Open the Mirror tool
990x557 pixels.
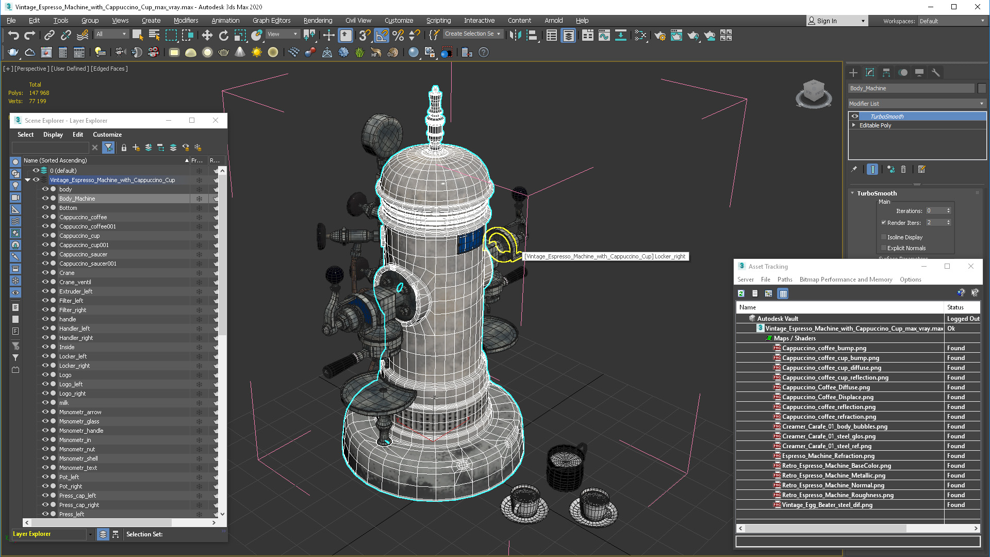(x=515, y=35)
